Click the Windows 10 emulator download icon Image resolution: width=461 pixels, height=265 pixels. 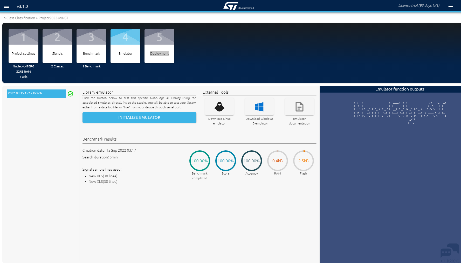(x=259, y=107)
